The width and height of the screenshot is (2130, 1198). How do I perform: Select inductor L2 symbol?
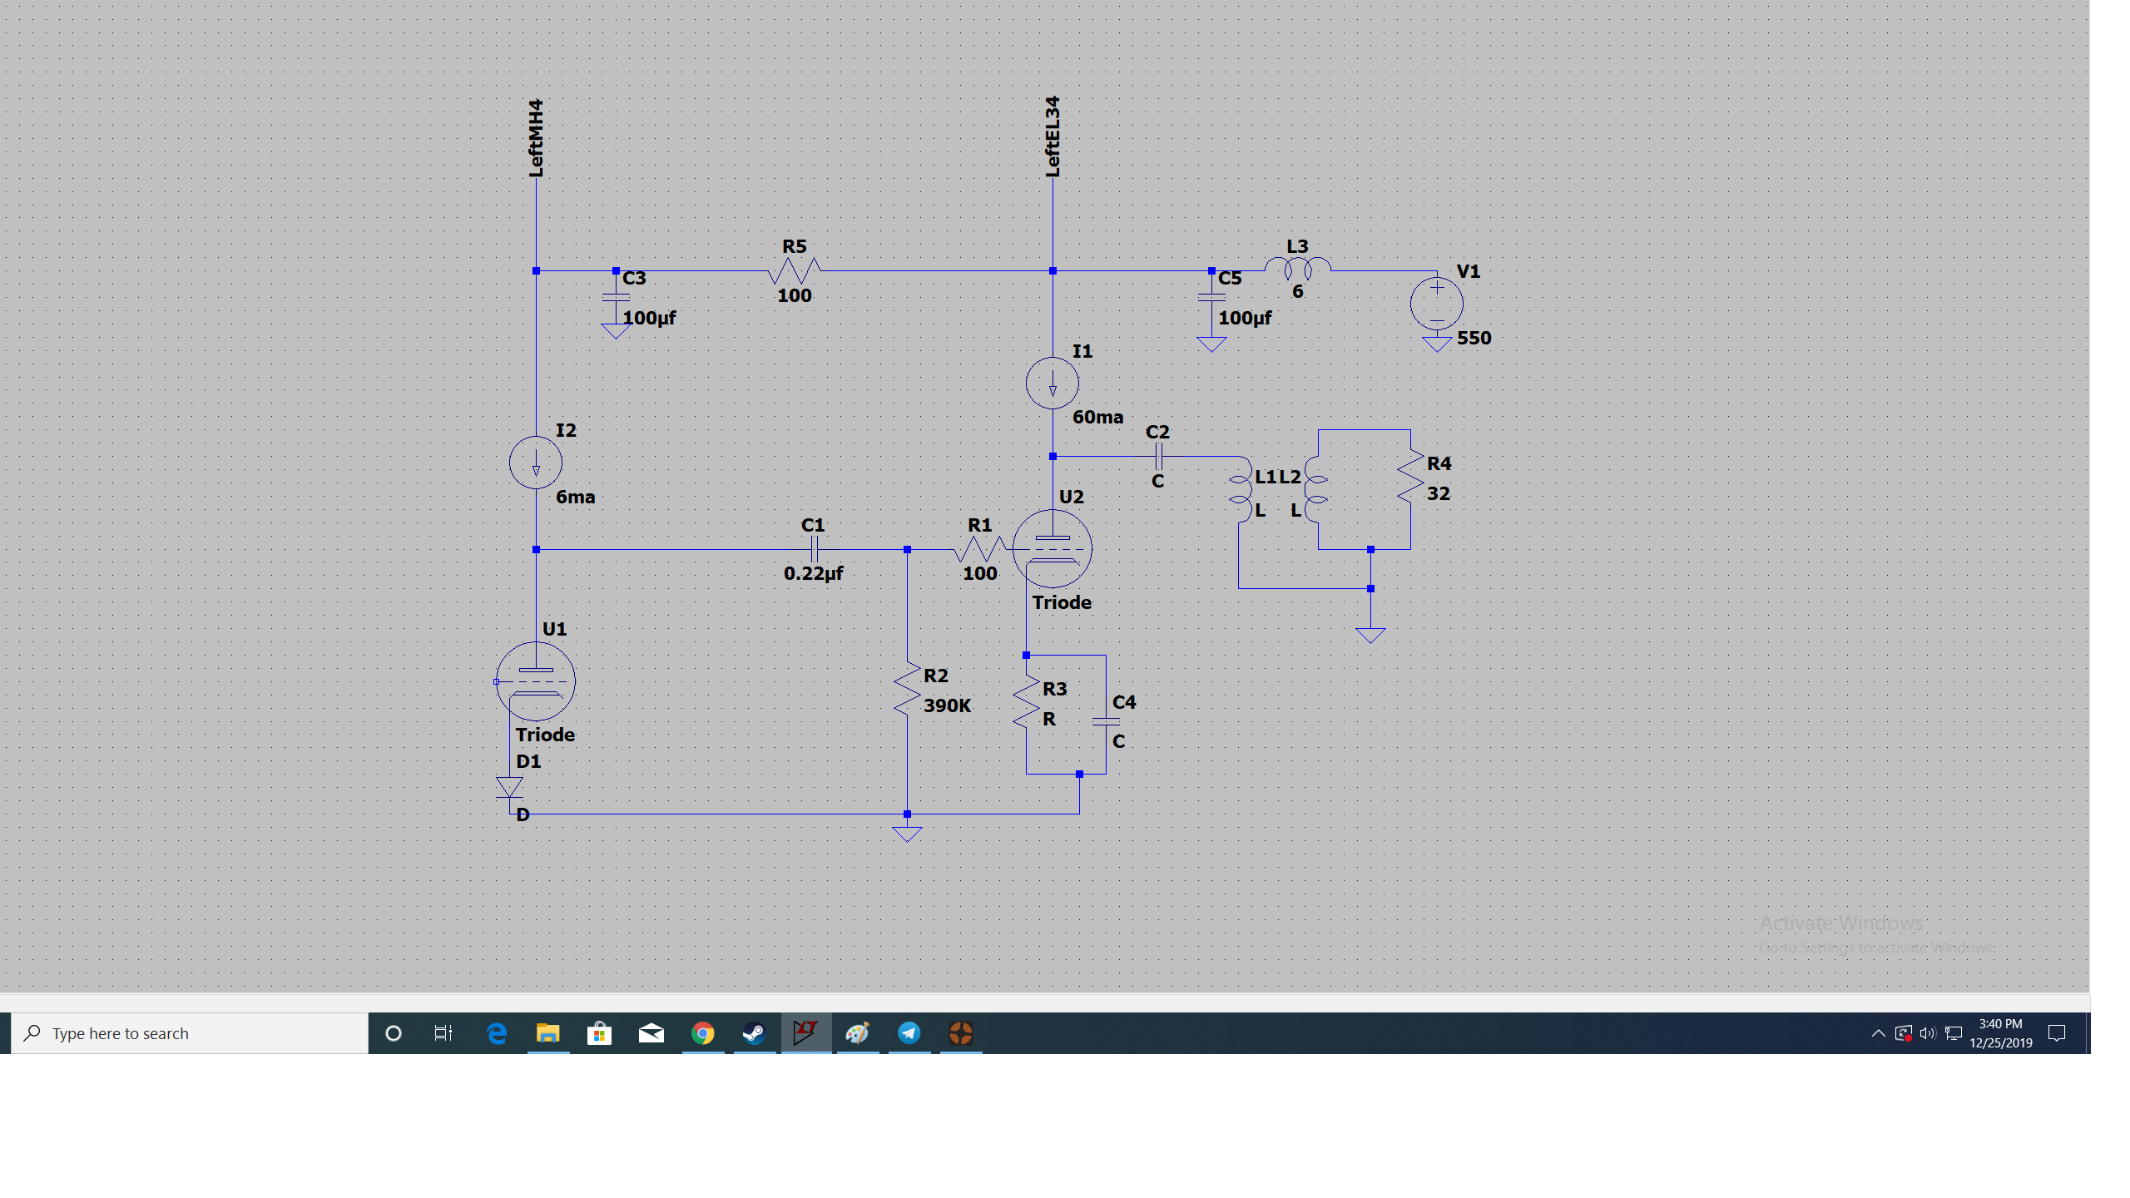click(x=1316, y=489)
